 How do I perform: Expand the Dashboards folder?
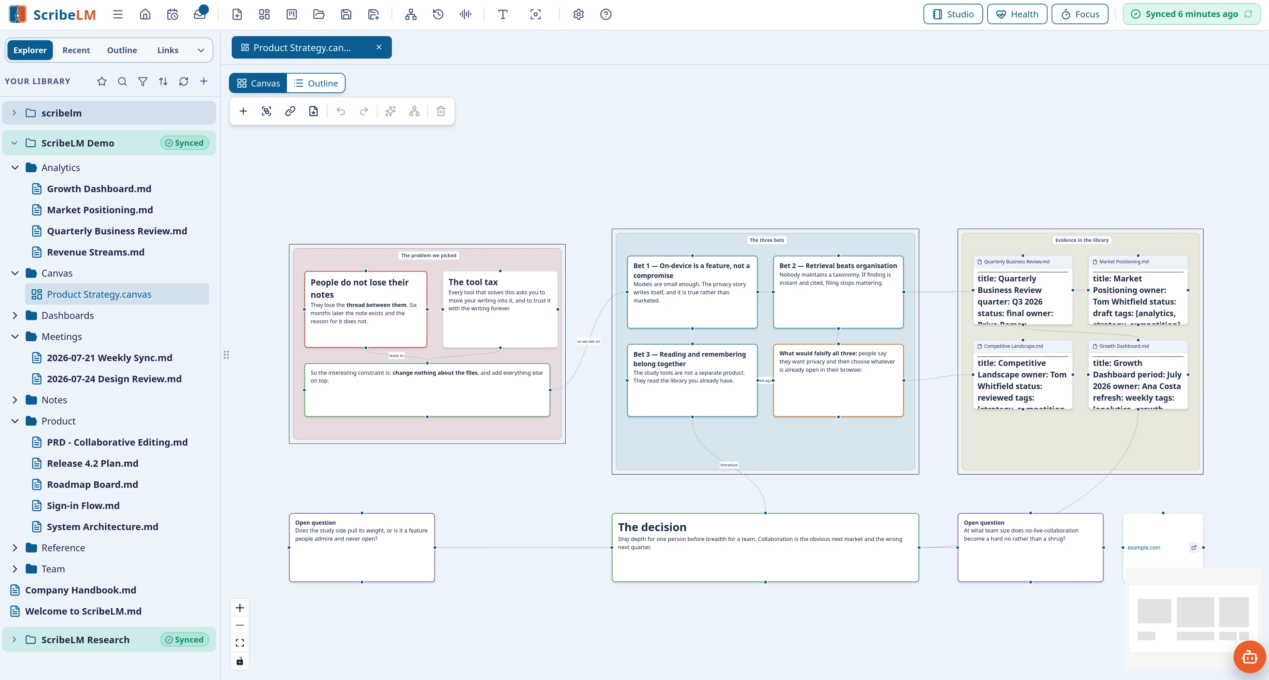pos(15,315)
